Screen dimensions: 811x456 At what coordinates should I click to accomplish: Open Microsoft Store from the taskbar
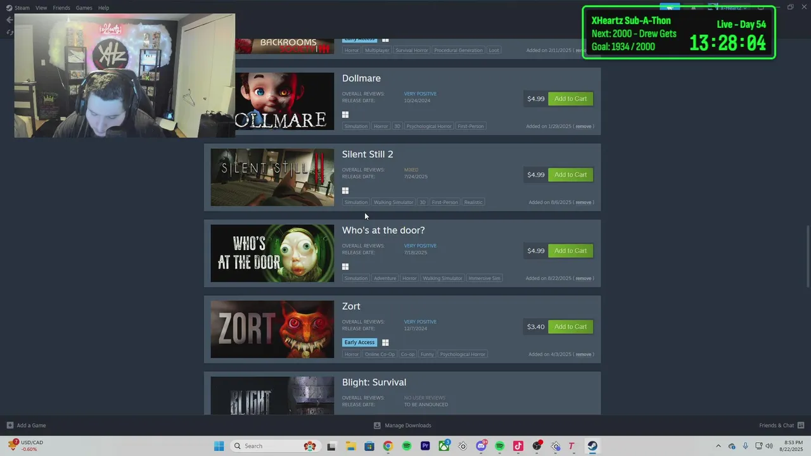[x=369, y=446]
